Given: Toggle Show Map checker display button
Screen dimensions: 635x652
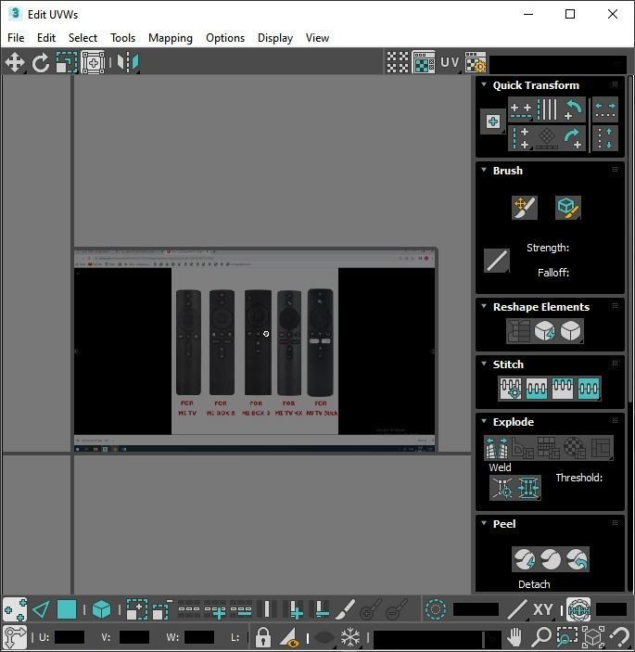Looking at the screenshot, I should [x=424, y=63].
